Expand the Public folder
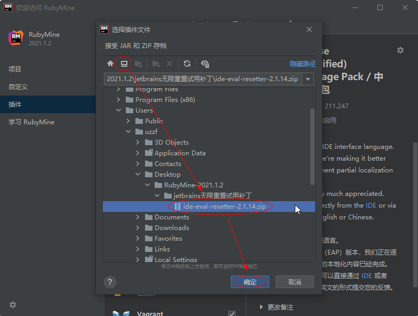The image size is (418, 316). pyautogui.click(x=128, y=121)
